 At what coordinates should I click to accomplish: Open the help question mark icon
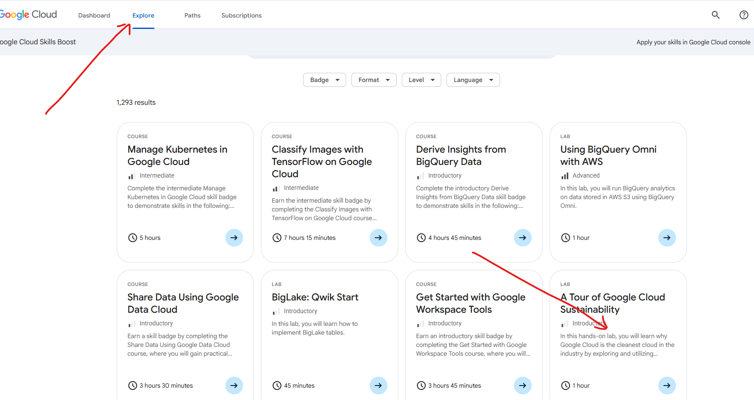click(743, 15)
